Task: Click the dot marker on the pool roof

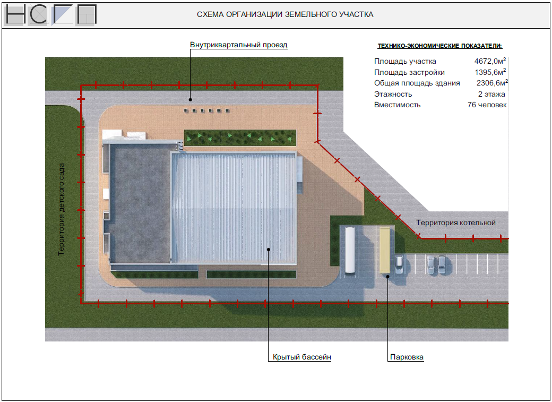Action: [x=269, y=249]
